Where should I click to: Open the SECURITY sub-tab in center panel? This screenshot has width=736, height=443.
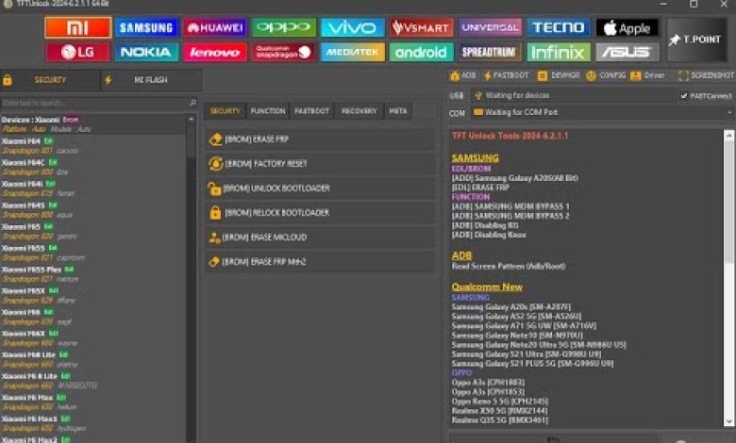point(225,111)
